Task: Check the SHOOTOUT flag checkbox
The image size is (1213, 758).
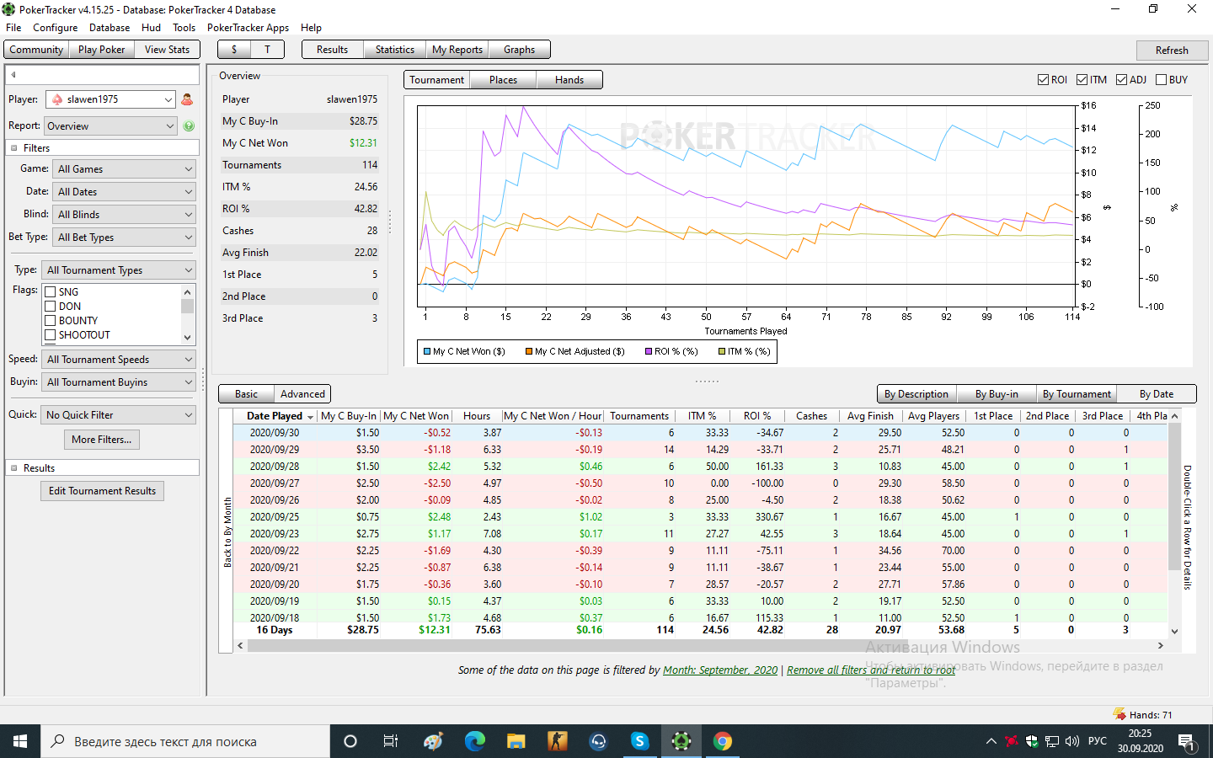Action: 51,335
